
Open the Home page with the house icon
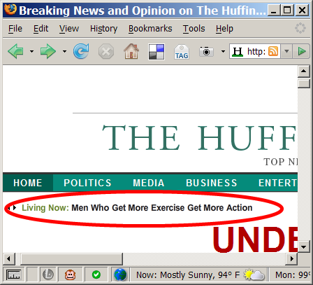tap(131, 51)
